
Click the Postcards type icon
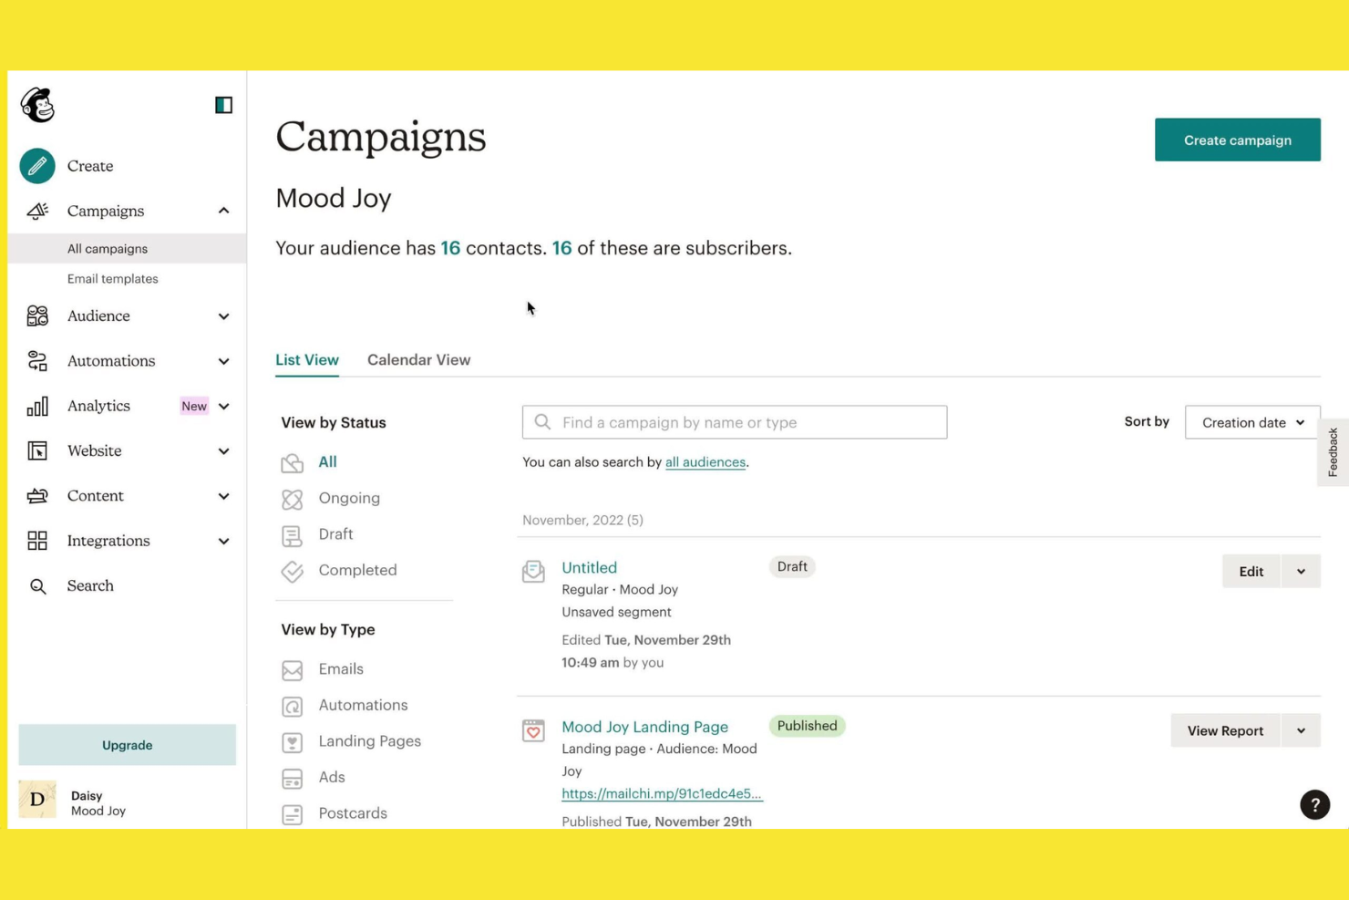pos(292,814)
